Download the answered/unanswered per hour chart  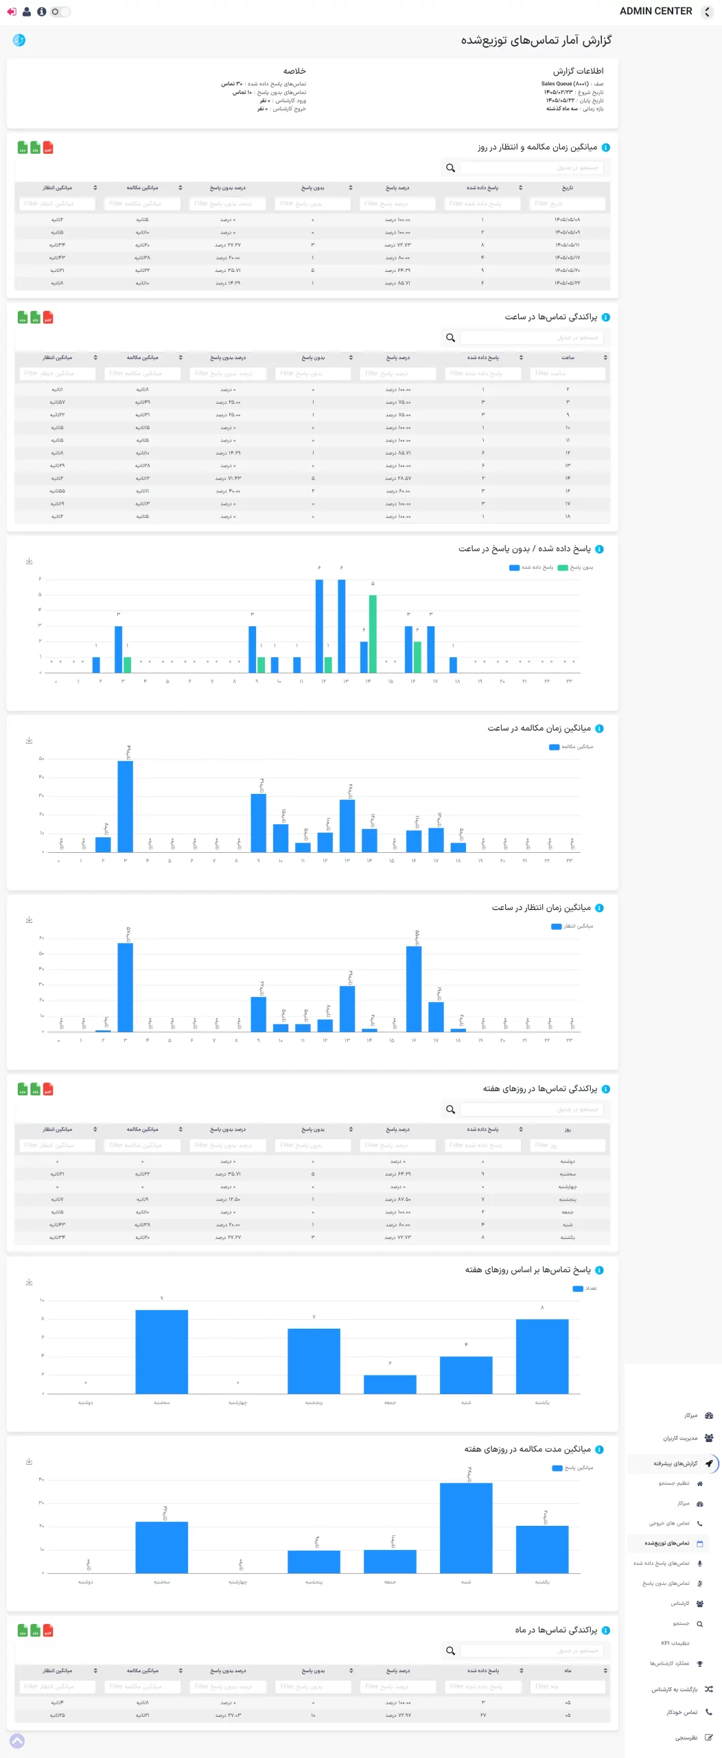30,561
